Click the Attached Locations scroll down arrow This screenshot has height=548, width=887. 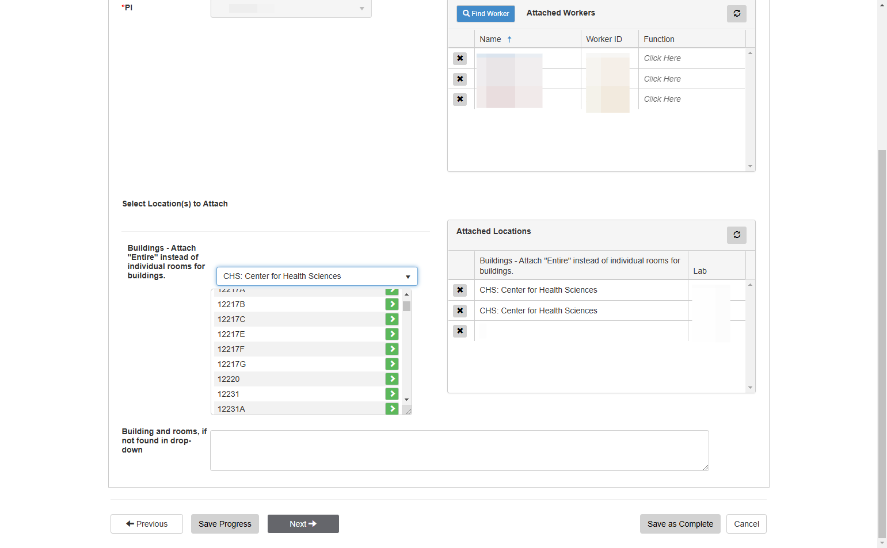coord(750,388)
